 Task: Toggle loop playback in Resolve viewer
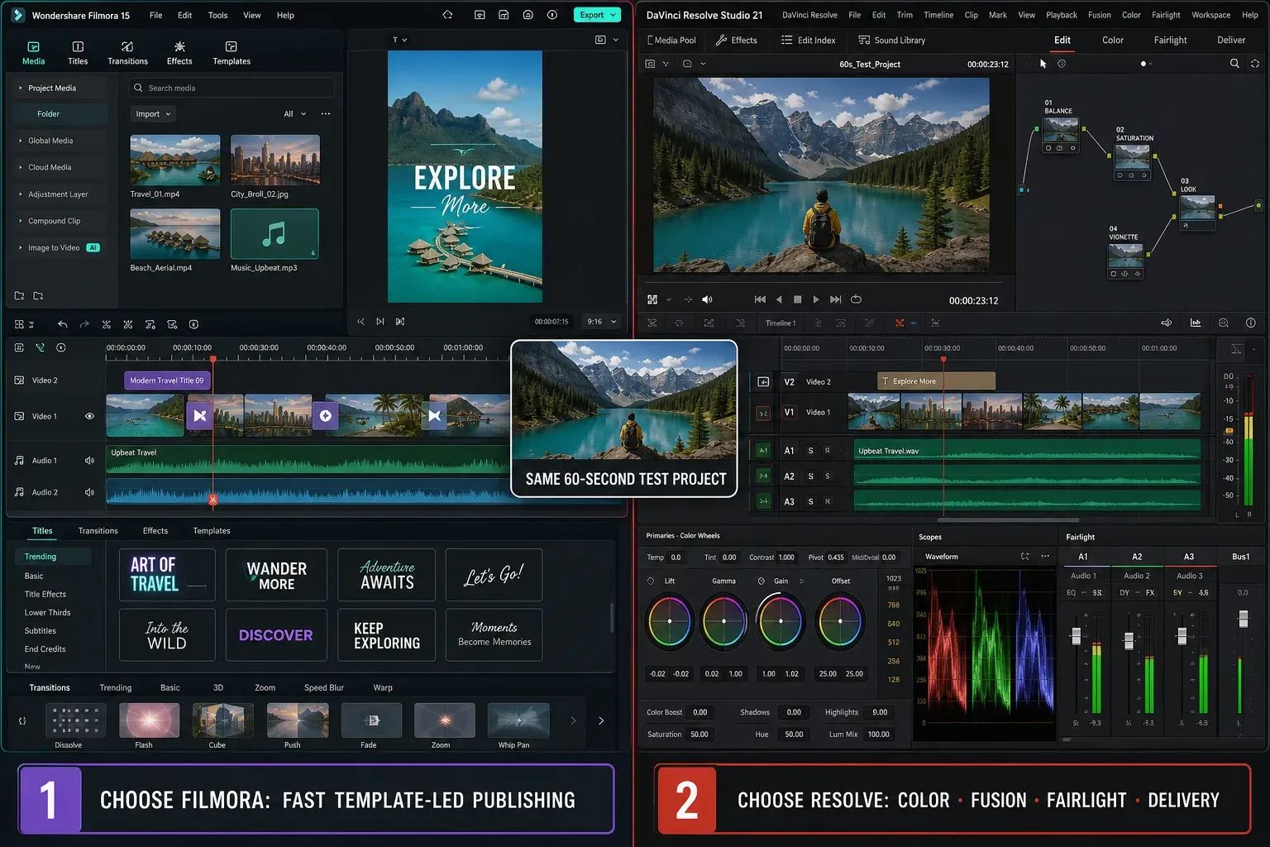[x=856, y=299]
